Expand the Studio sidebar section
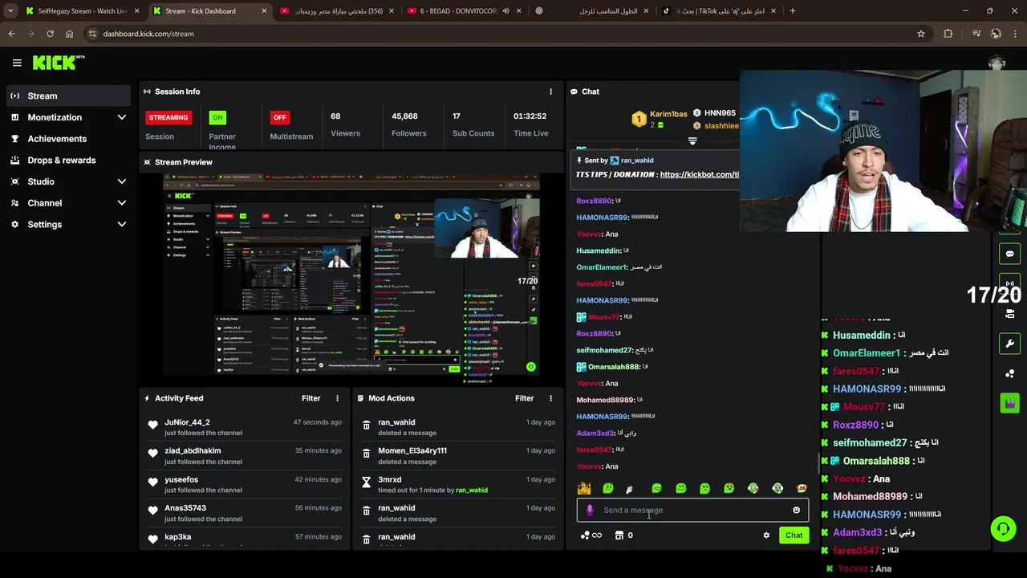This screenshot has height=578, width=1027. 122,181
